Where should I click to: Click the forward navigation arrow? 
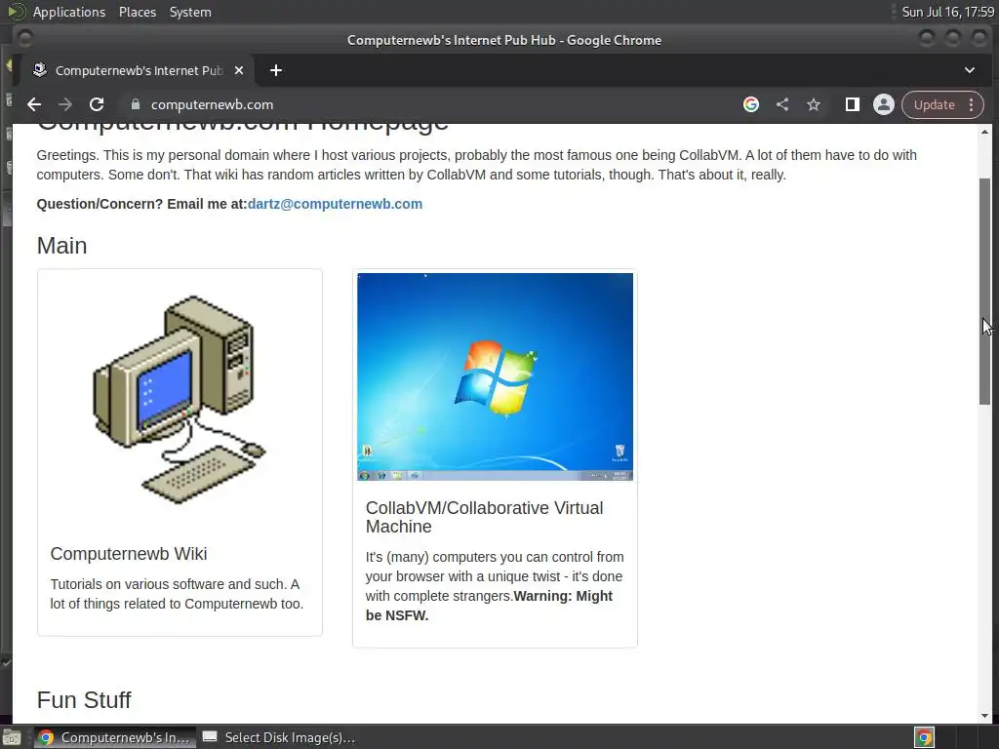click(x=65, y=104)
